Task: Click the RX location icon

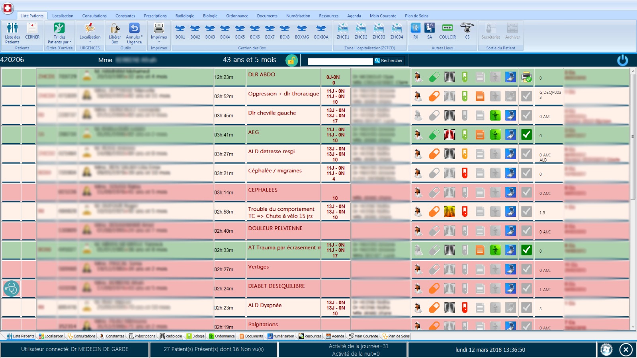Action: (416, 31)
